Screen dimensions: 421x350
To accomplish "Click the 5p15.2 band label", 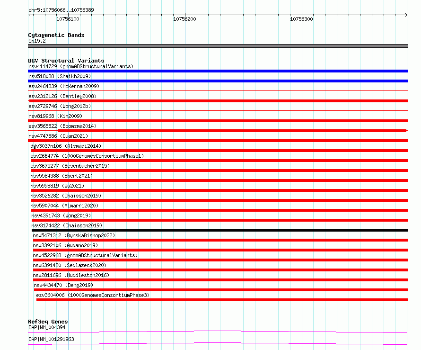I will tap(37, 41).
